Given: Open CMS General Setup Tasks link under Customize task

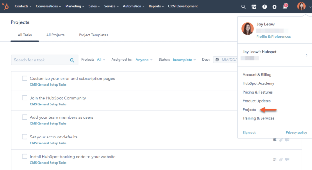Looking at the screenshot, I should tap(48, 85).
